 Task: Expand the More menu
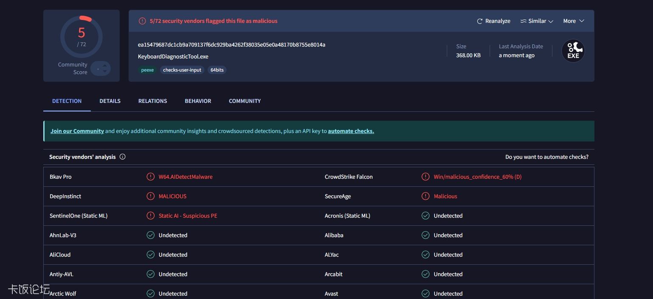(x=573, y=21)
